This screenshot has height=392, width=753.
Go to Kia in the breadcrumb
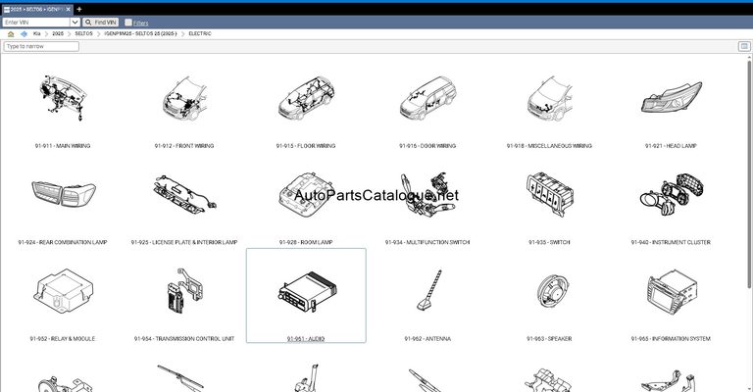click(36, 34)
